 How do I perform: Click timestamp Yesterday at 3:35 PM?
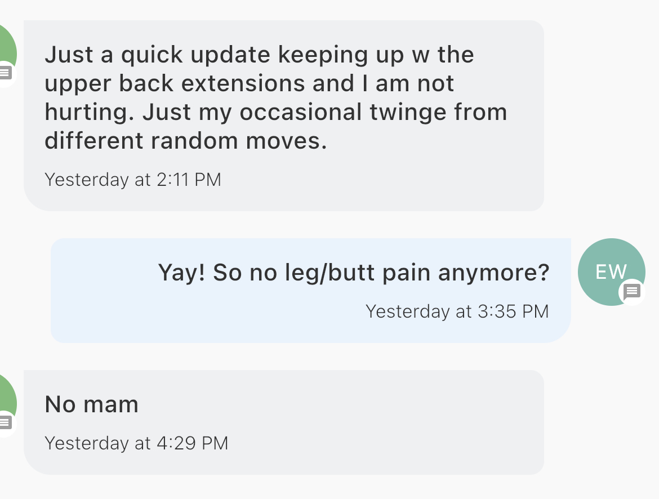click(457, 311)
